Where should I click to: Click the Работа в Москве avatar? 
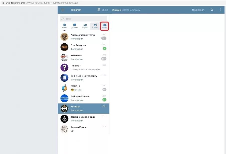pyautogui.click(x=64, y=98)
